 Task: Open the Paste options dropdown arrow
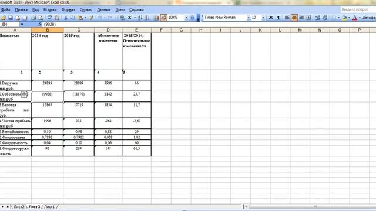tap(85, 18)
